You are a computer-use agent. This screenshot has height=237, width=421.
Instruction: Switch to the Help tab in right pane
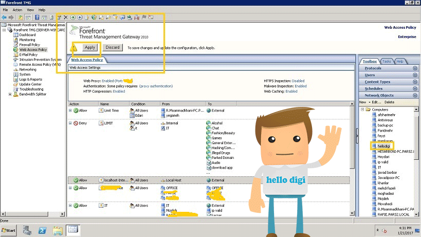coord(400,62)
